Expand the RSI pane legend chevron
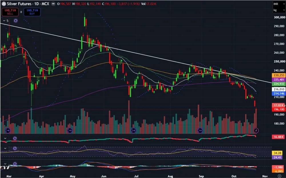The image size is (286, 178). pos(5,149)
